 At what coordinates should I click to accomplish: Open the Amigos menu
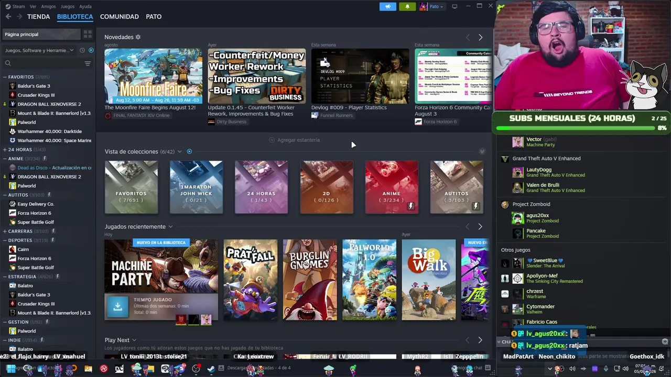click(48, 6)
